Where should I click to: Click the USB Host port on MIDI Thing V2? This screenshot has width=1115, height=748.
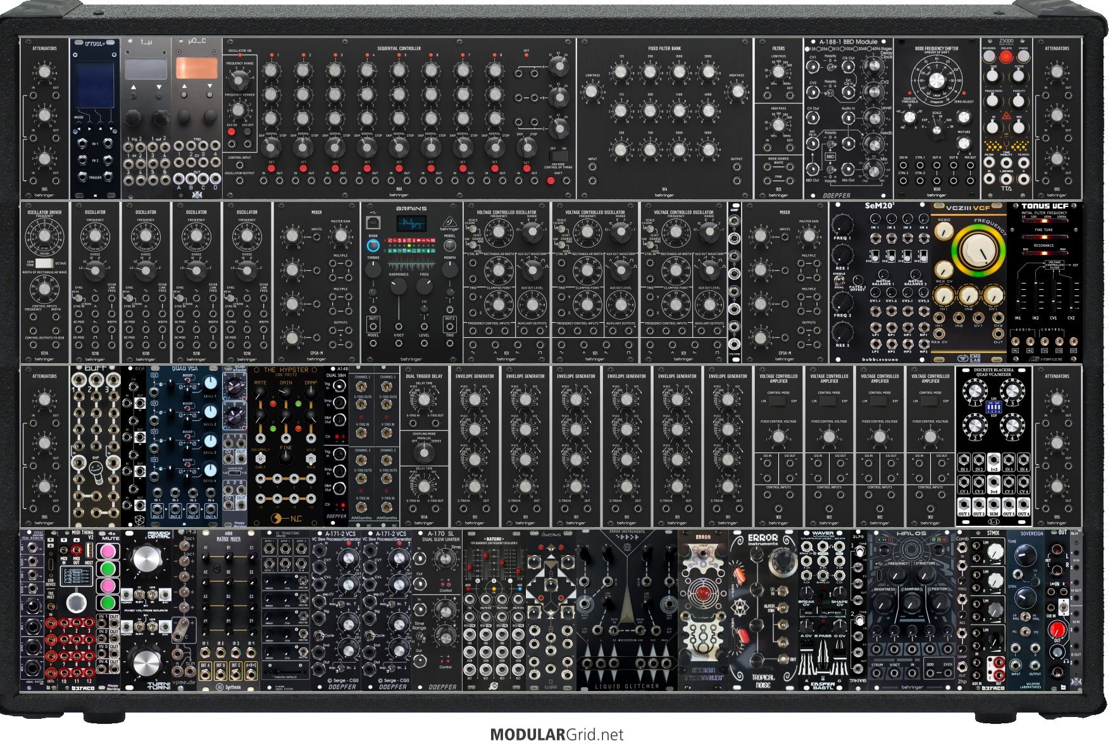pos(89,549)
